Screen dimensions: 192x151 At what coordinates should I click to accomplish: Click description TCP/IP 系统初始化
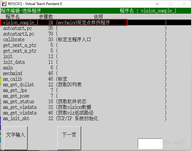pyautogui.click(x=78, y=118)
